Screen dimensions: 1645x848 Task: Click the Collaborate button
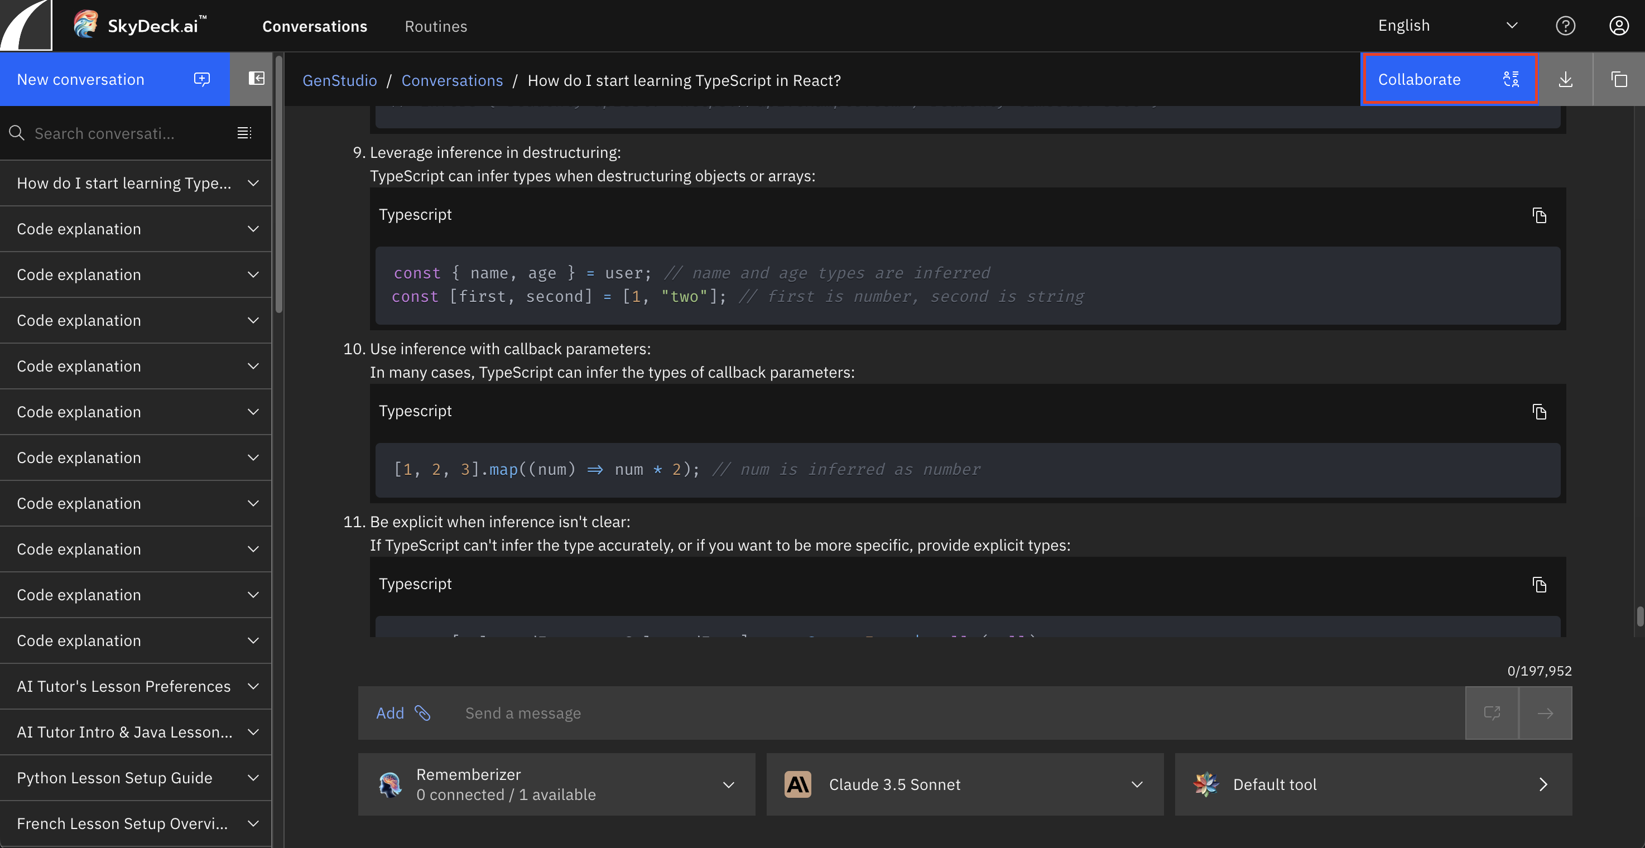coord(1449,79)
